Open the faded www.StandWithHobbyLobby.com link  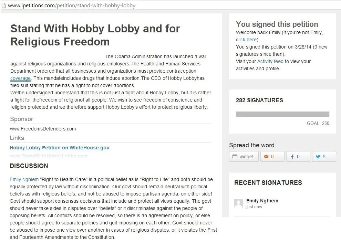[49, 156]
